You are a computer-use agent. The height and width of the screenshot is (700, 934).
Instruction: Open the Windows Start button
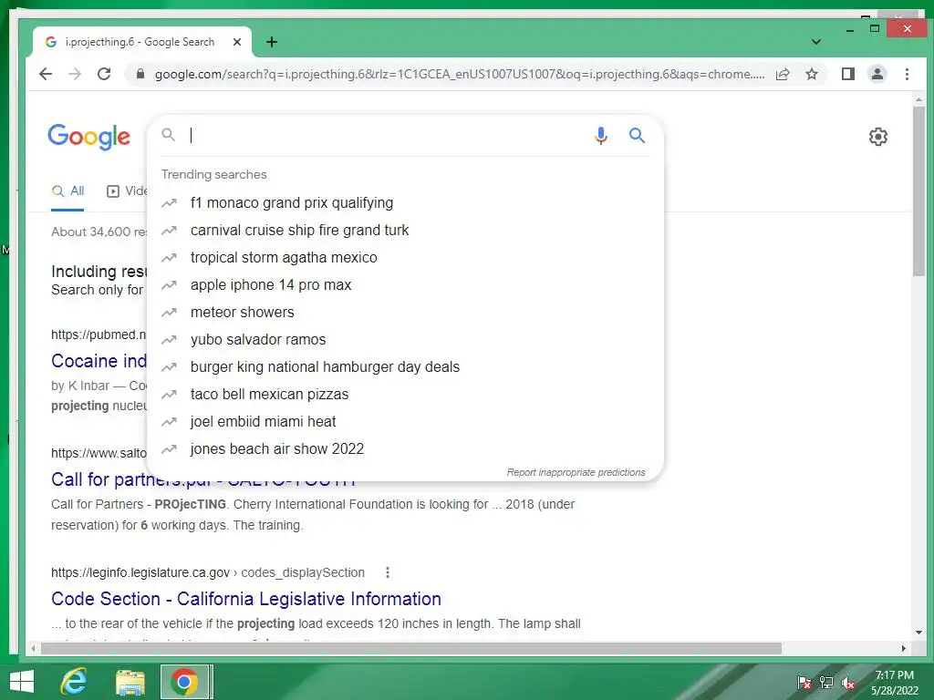click(22, 682)
